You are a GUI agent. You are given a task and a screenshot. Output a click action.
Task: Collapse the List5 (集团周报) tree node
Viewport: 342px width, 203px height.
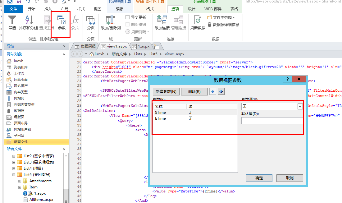[14, 175]
